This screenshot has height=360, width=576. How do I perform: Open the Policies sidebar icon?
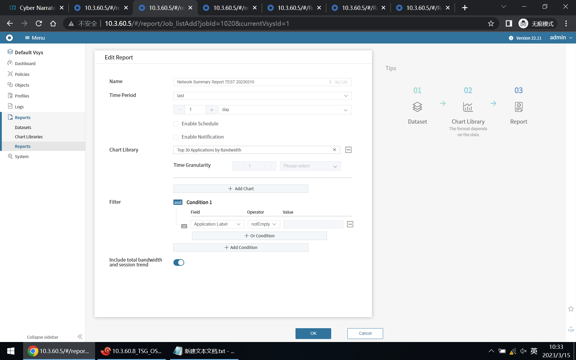coord(10,74)
